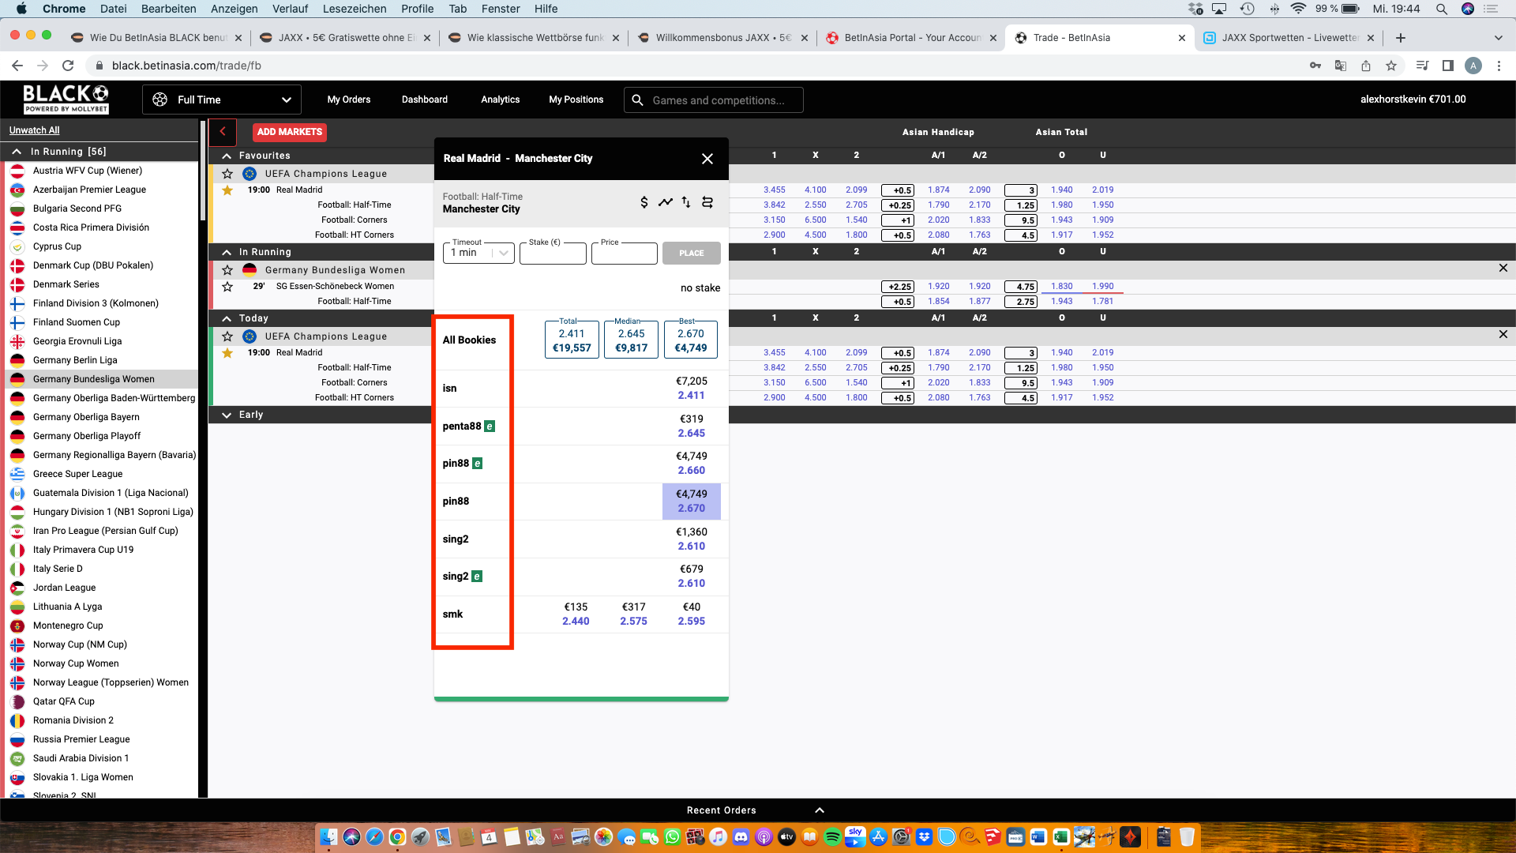Open WhatsApp from the Dock

(x=672, y=836)
